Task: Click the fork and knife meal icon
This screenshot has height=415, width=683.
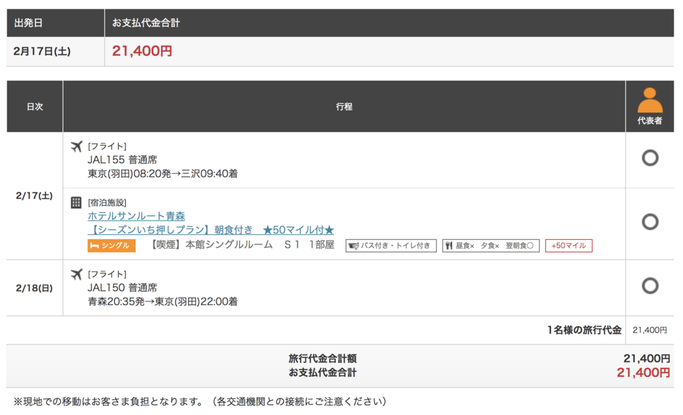Action: tap(449, 246)
